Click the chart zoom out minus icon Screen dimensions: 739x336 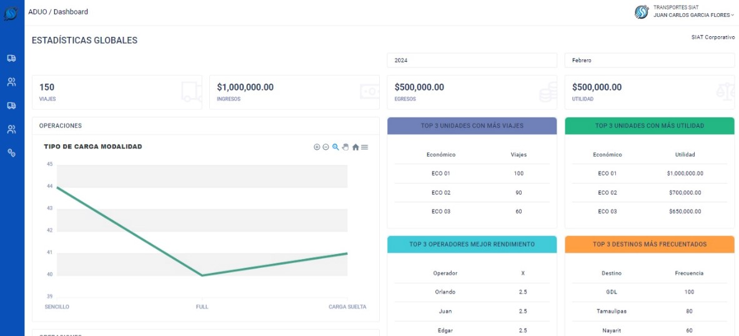[325, 147]
